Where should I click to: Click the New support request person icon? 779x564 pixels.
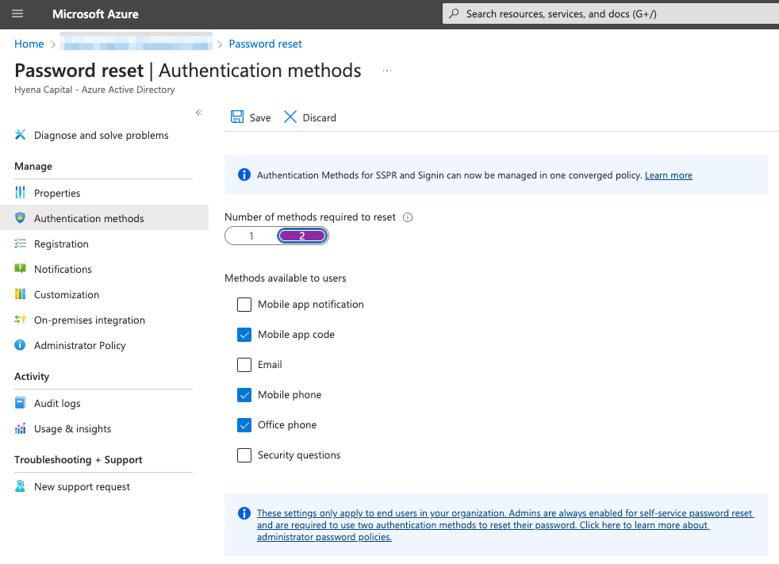coord(20,486)
